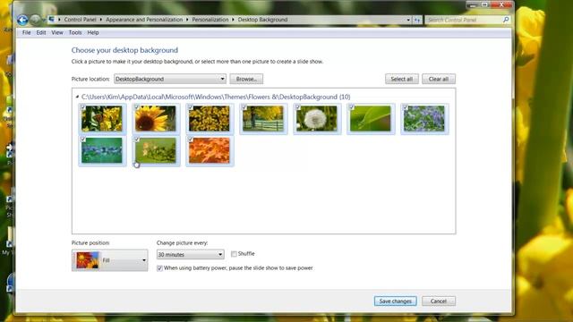Open the Edit menu
This screenshot has width=573, height=322.
pos(41,32)
